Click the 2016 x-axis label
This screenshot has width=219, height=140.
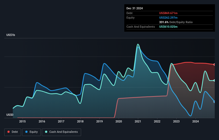[x=42, y=121]
